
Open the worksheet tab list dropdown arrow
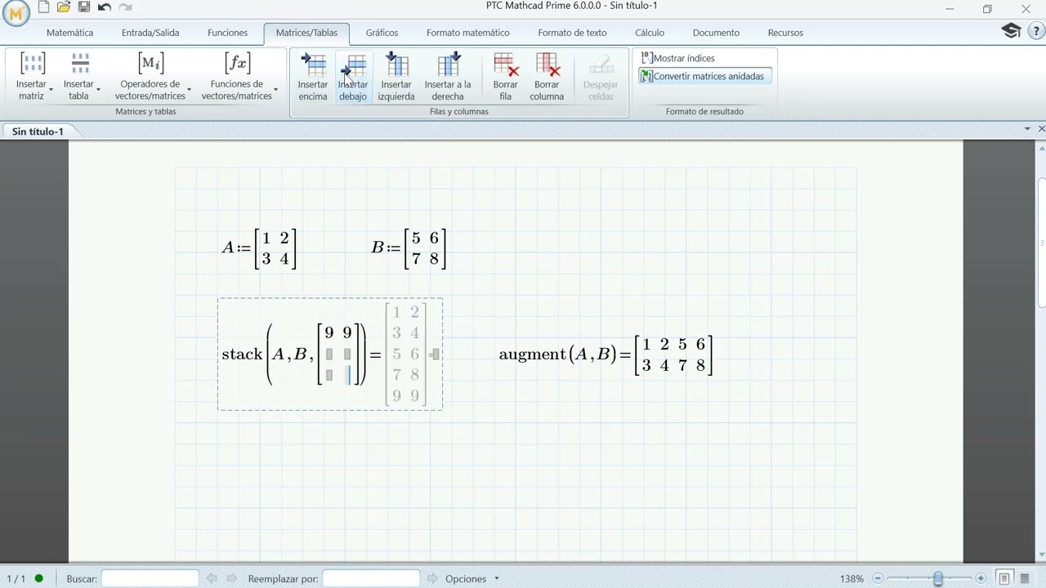point(1027,129)
